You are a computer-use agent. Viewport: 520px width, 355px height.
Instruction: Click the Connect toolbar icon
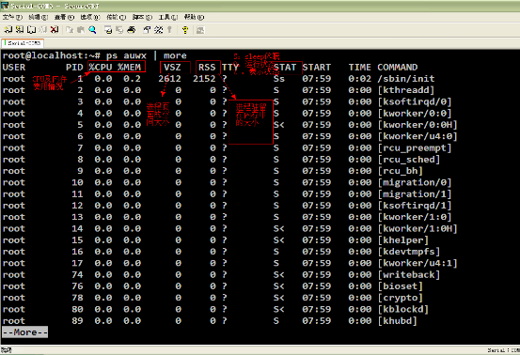(8, 30)
